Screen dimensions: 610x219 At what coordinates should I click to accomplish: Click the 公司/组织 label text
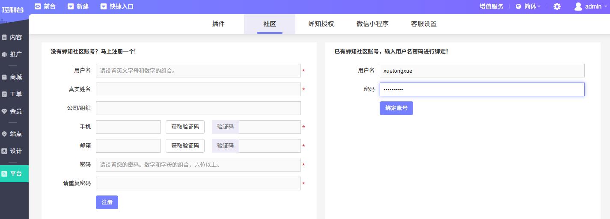coord(79,108)
